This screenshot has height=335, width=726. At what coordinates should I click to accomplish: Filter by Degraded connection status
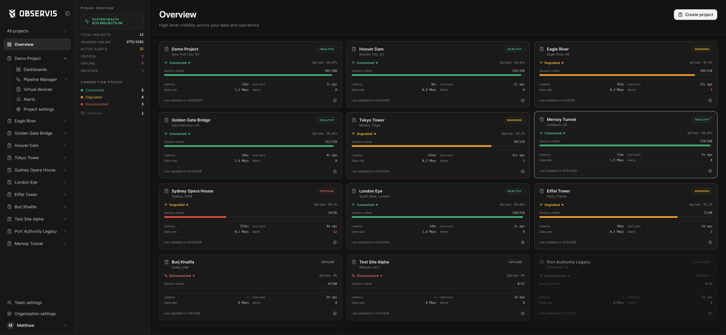pos(112,97)
